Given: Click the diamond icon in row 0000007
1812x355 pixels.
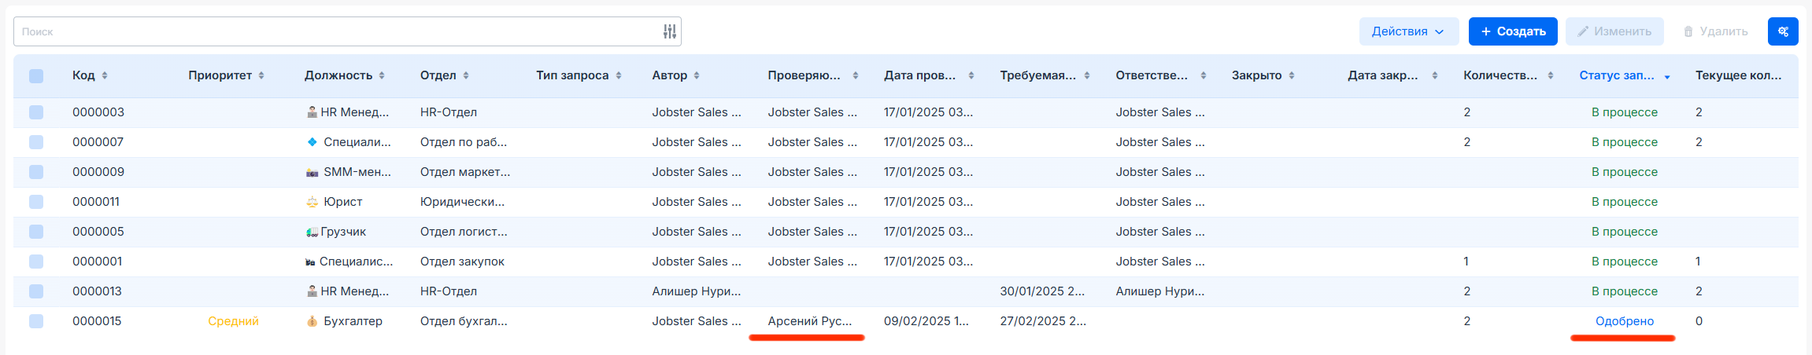Looking at the screenshot, I should pyautogui.click(x=312, y=142).
